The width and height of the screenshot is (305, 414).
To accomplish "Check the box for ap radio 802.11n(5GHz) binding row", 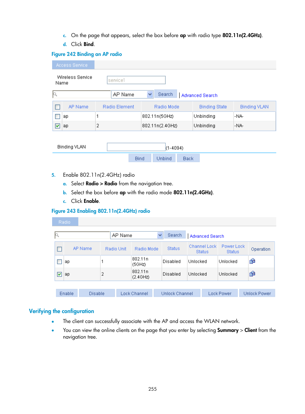I will point(58,116).
